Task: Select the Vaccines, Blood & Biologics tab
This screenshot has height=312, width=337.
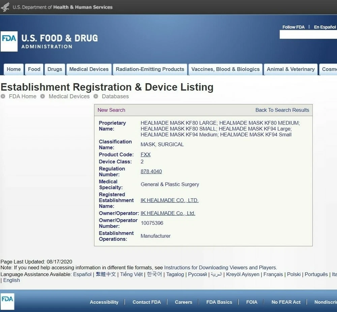Action: coord(225,69)
